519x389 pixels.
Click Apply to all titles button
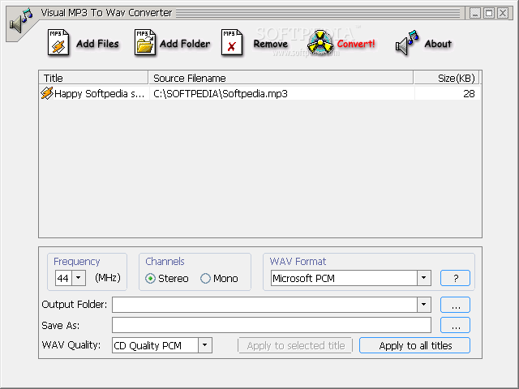[414, 345]
